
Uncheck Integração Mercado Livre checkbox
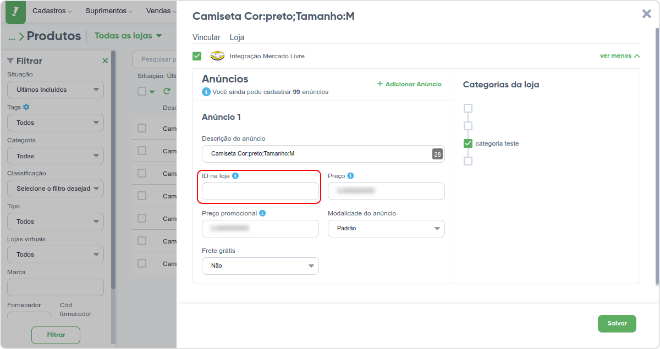[x=197, y=56]
